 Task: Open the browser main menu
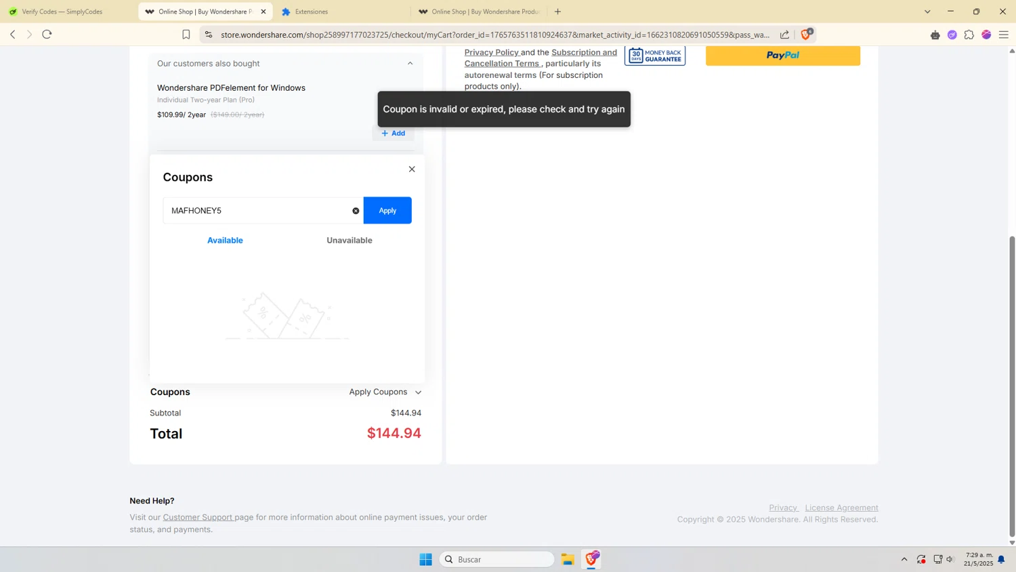click(1004, 35)
